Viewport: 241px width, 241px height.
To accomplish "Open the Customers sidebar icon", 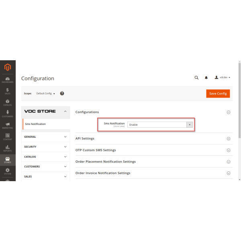I will tap(8, 114).
